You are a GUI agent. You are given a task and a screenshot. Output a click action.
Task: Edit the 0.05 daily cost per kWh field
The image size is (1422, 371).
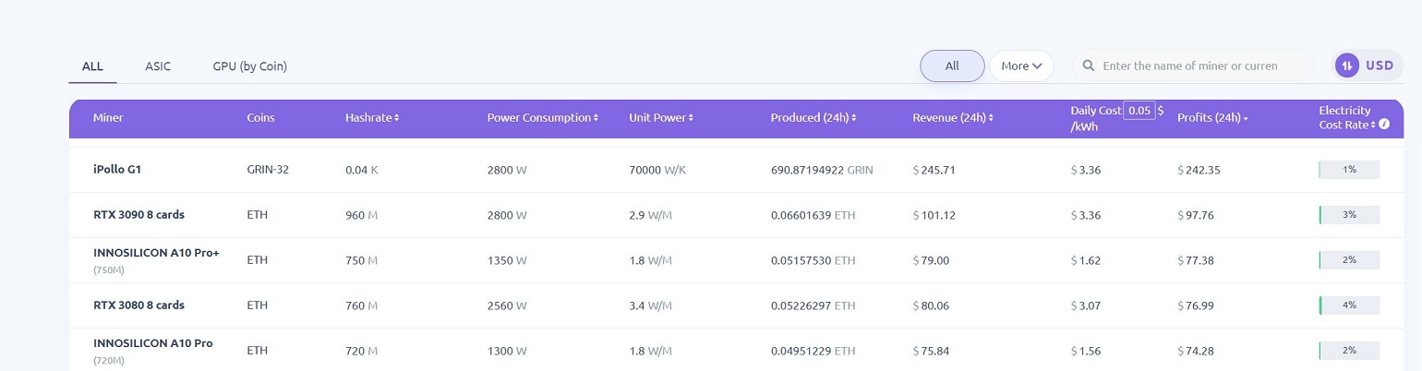(x=1139, y=111)
